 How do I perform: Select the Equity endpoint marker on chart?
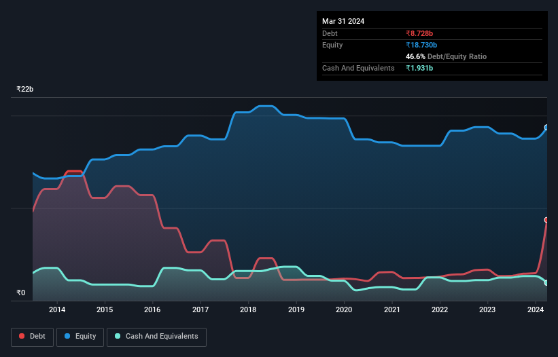(546, 128)
